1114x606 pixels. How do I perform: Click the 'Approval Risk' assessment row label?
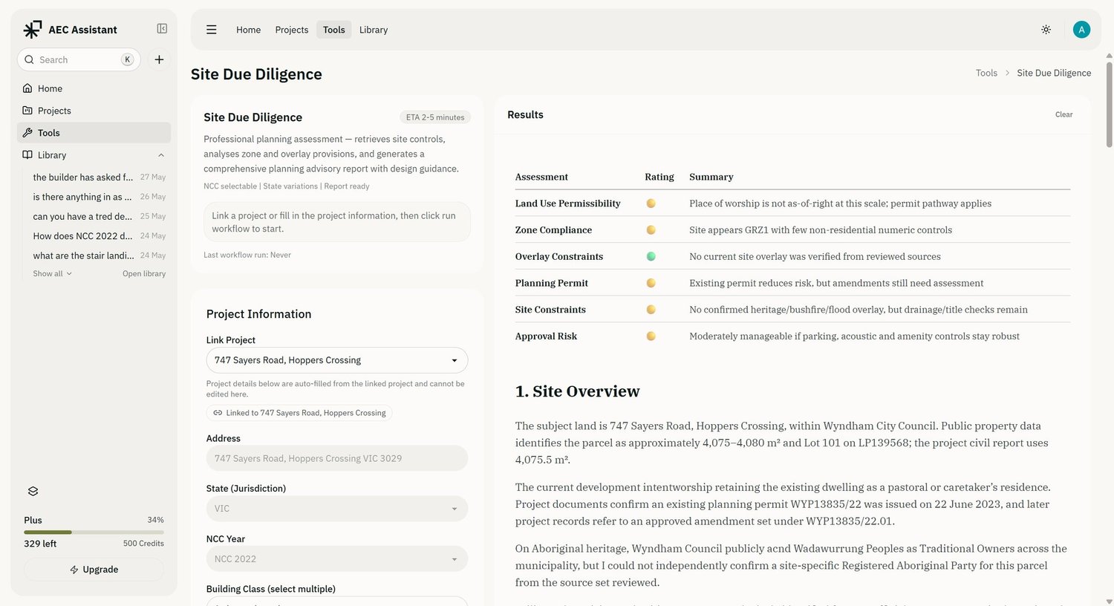click(x=546, y=336)
